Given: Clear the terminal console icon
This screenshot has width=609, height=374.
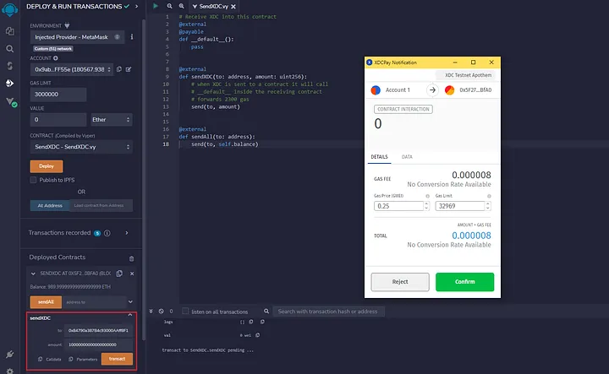Looking at the screenshot, I should point(162,312).
